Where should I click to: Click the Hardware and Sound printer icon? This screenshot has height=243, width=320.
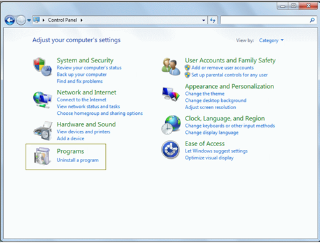click(43, 131)
